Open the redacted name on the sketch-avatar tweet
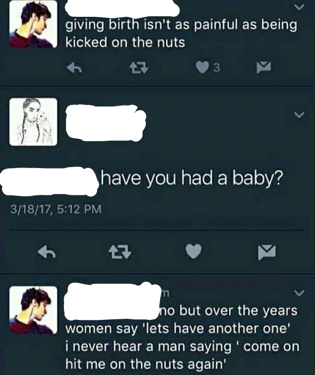Viewport: 315px width, 375px height. click(106, 123)
